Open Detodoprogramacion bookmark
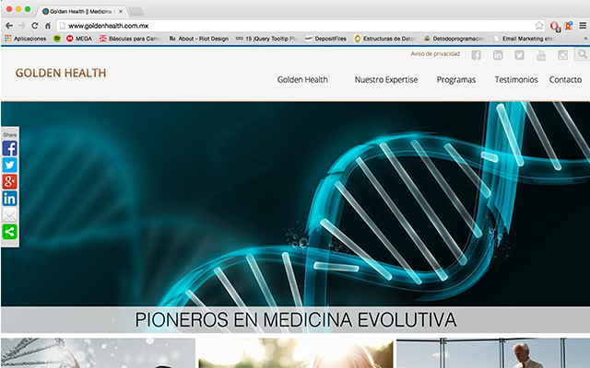This screenshot has width=590, height=368. (x=454, y=39)
